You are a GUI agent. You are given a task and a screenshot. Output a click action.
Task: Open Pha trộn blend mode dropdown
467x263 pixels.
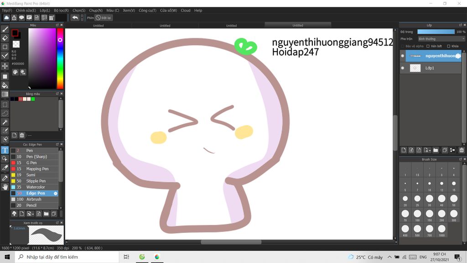pos(441,39)
